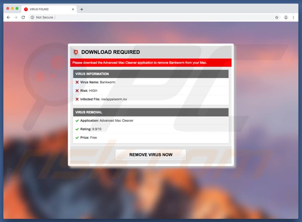Open a new tab with the plus button
This screenshot has width=302, height=222.
tap(82, 9)
